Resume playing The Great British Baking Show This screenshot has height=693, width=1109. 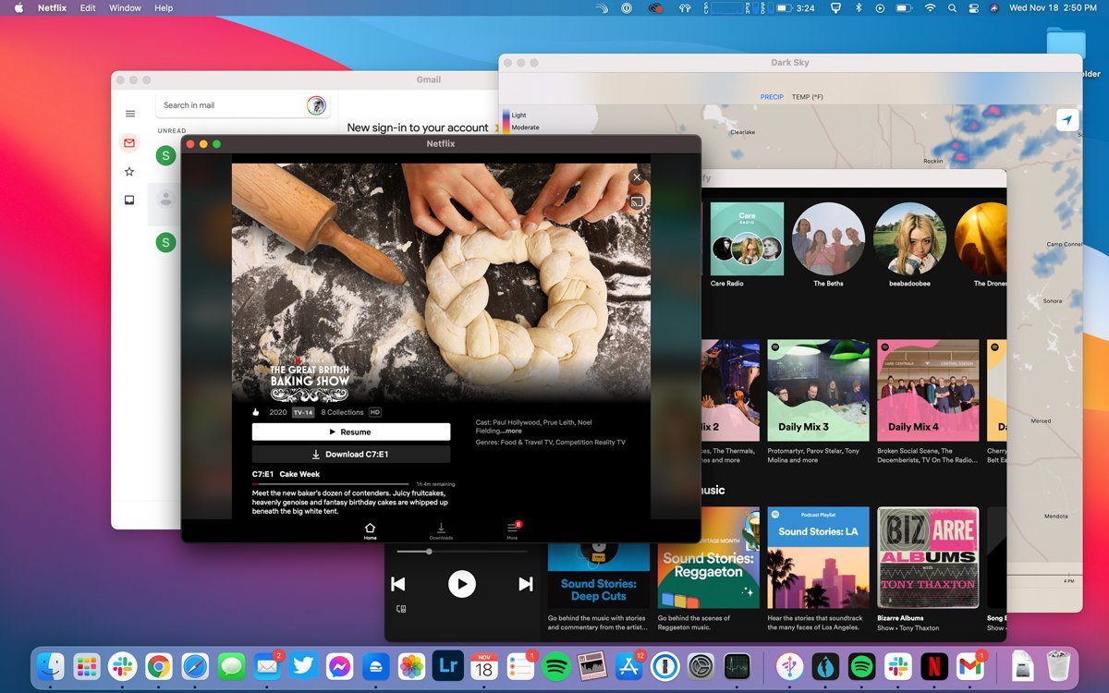(351, 432)
